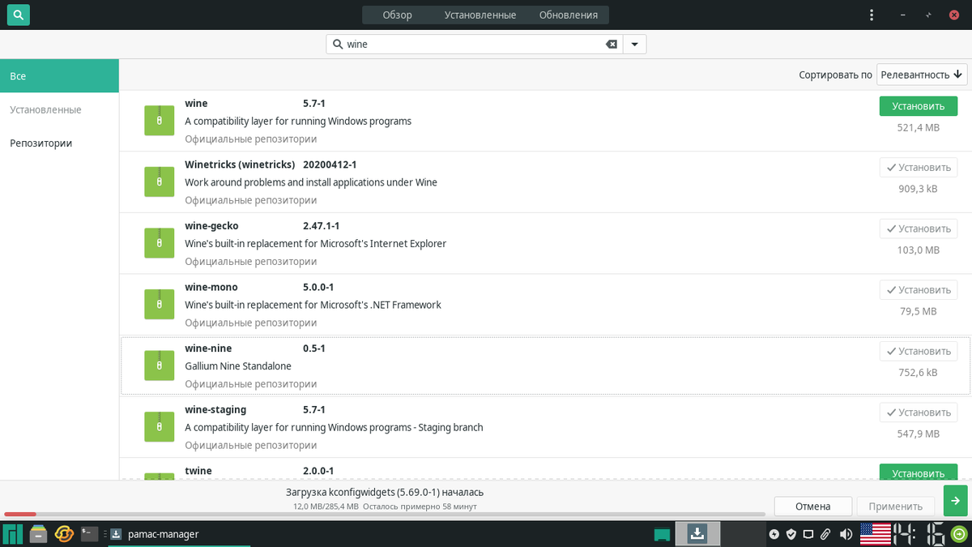This screenshot has height=547, width=972.
Task: Open the wine-gecko package name
Action: coord(211,225)
